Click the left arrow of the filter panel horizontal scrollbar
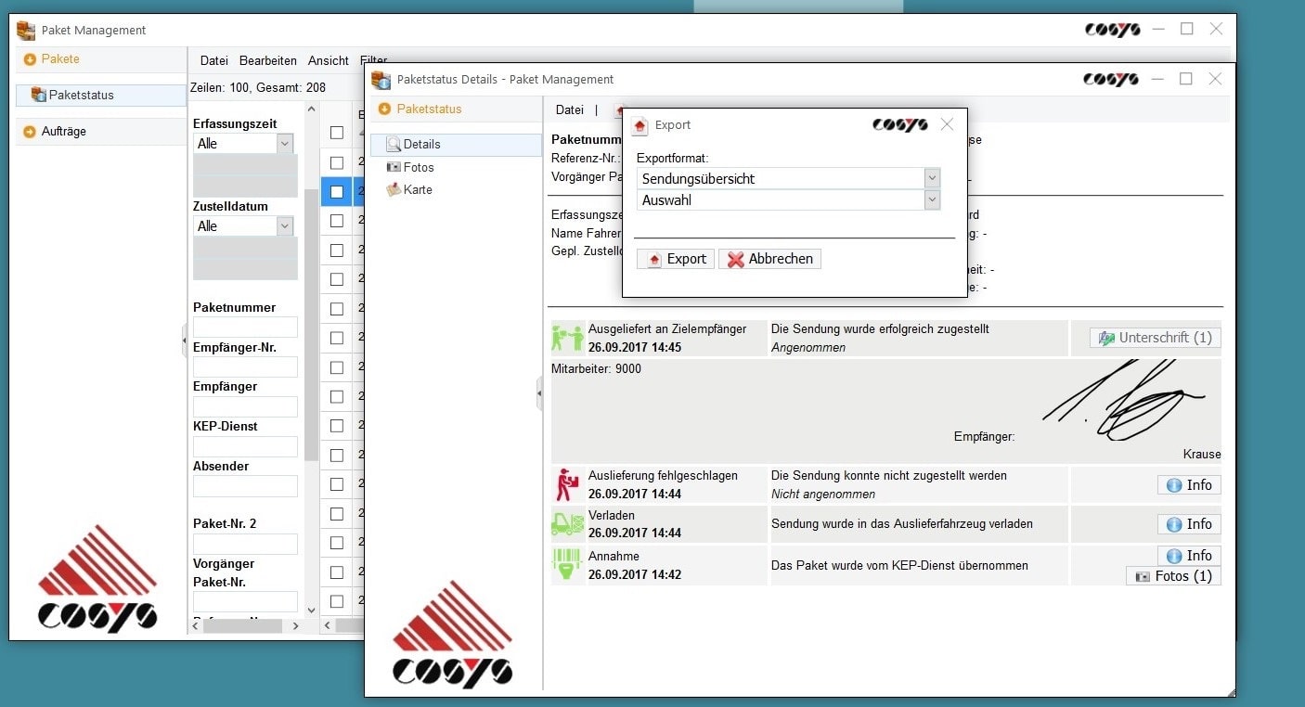The height and width of the screenshot is (707, 1305). point(196,626)
